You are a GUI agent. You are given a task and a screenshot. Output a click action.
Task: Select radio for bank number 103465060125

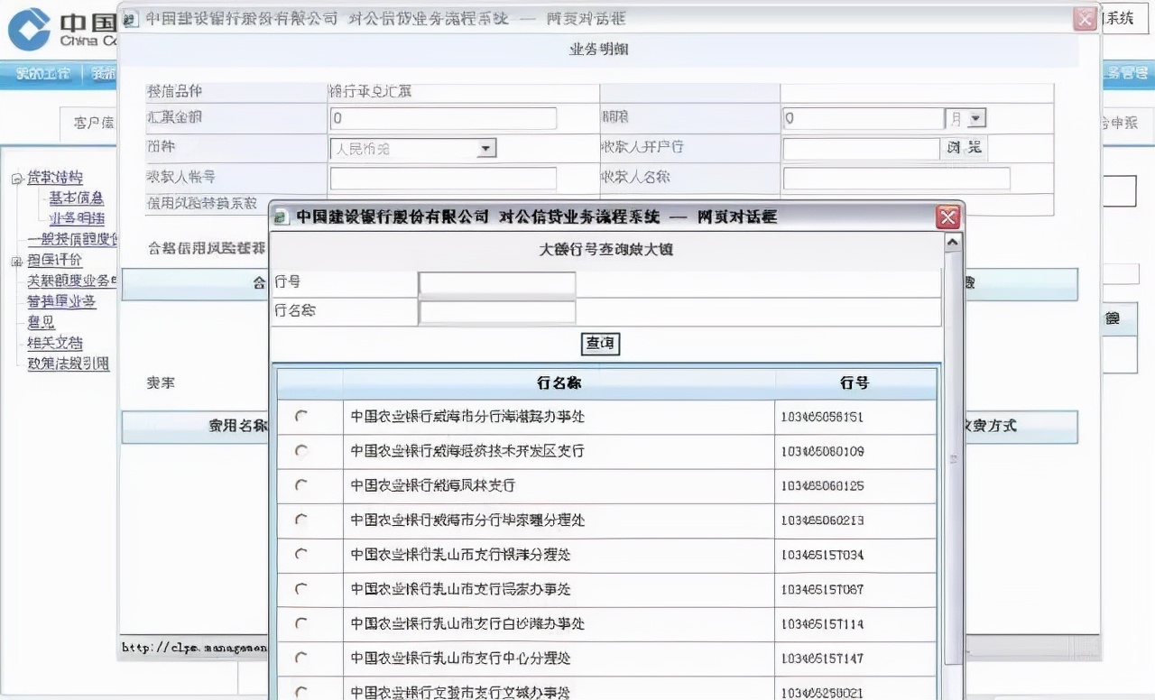click(301, 485)
